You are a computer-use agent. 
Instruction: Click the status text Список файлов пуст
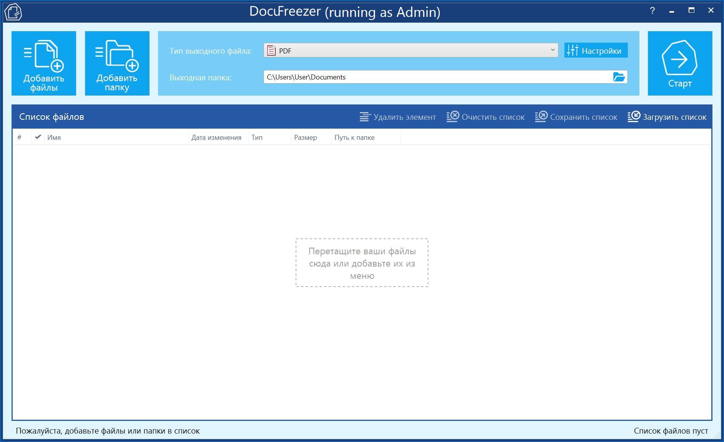coord(671,431)
